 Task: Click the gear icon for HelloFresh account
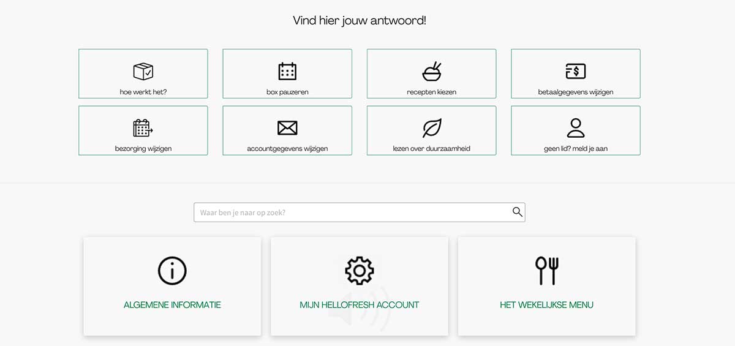360,271
